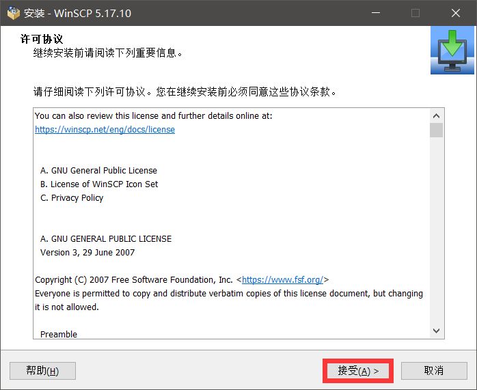
Task: Cancel installation with the 取消 button
Action: click(434, 371)
